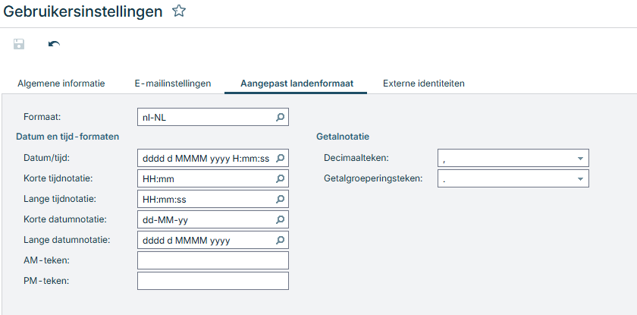Click search icon in Datum/tijd field
Screen dimensions: 637x315
coord(280,158)
